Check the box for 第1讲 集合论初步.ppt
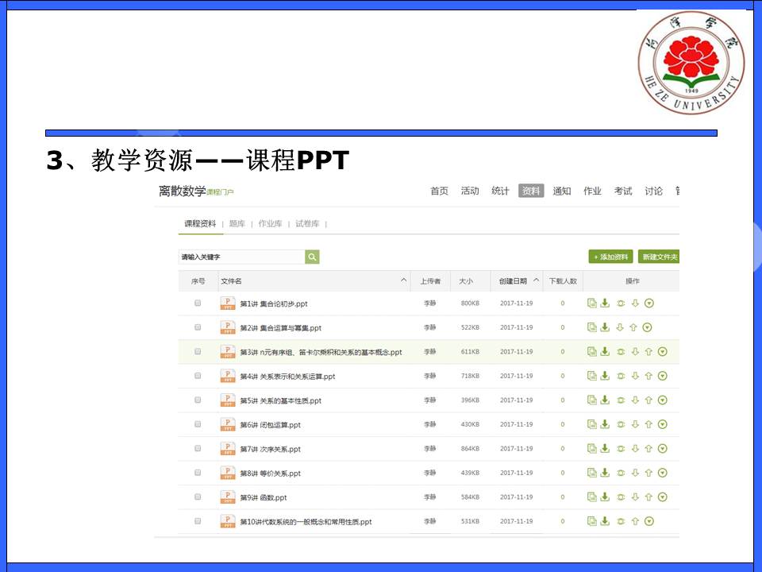762x572 pixels. 198,303
